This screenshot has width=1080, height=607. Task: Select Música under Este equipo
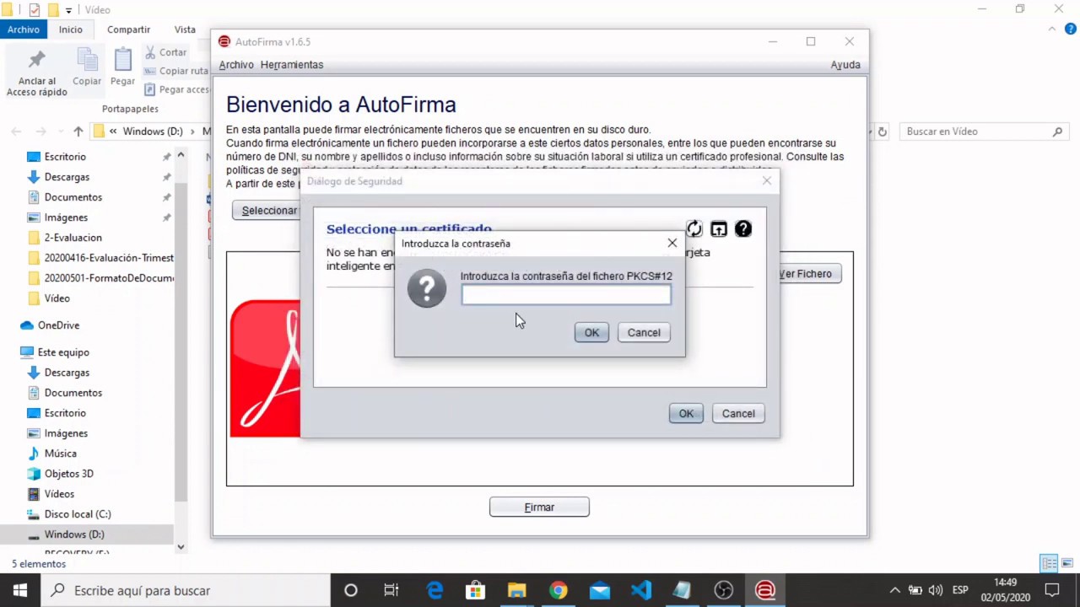61,454
